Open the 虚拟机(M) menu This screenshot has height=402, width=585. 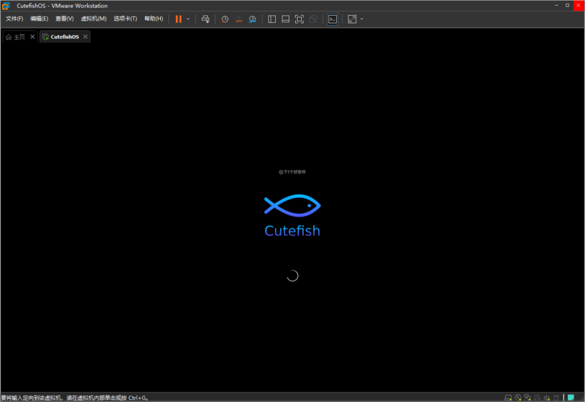[93, 19]
